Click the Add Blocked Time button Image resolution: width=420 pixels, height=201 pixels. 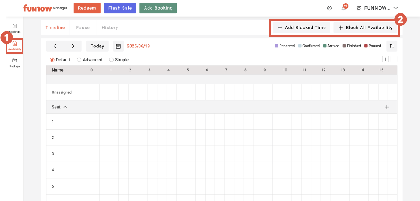pos(302,28)
